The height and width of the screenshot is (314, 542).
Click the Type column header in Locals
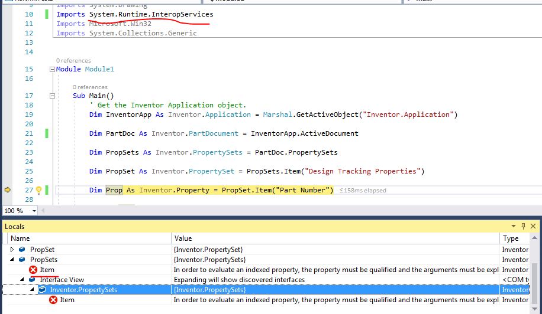click(x=515, y=238)
